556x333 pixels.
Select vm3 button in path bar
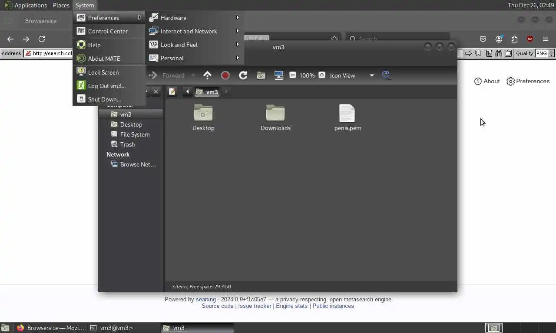207,91
